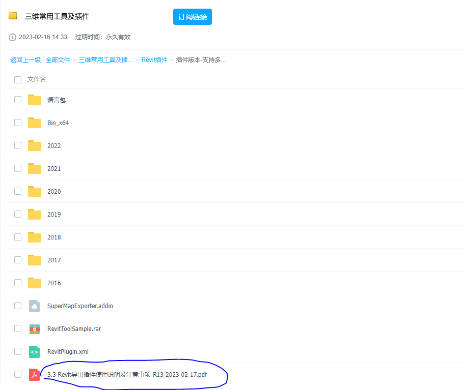
Task: Click the clock icon beside 2023-02-16
Action: [12, 37]
